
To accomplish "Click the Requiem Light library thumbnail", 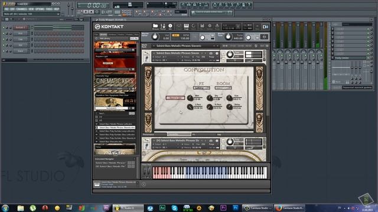I will (x=115, y=63).
